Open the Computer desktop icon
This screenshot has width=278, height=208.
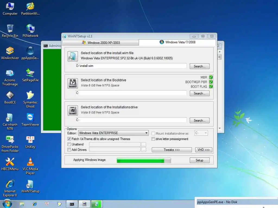click(x=10, y=8)
